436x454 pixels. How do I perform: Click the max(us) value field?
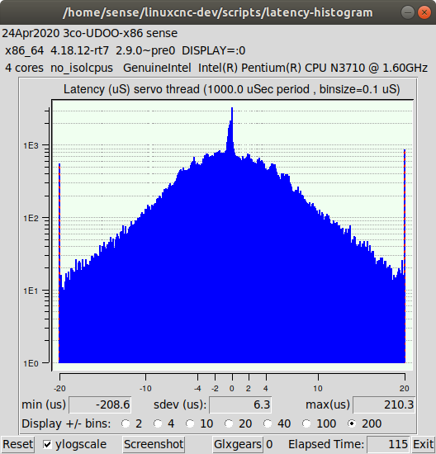pyautogui.click(x=384, y=404)
